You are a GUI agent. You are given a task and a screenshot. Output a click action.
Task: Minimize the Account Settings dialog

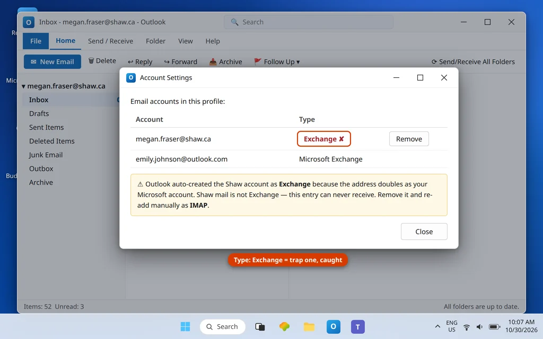point(397,77)
